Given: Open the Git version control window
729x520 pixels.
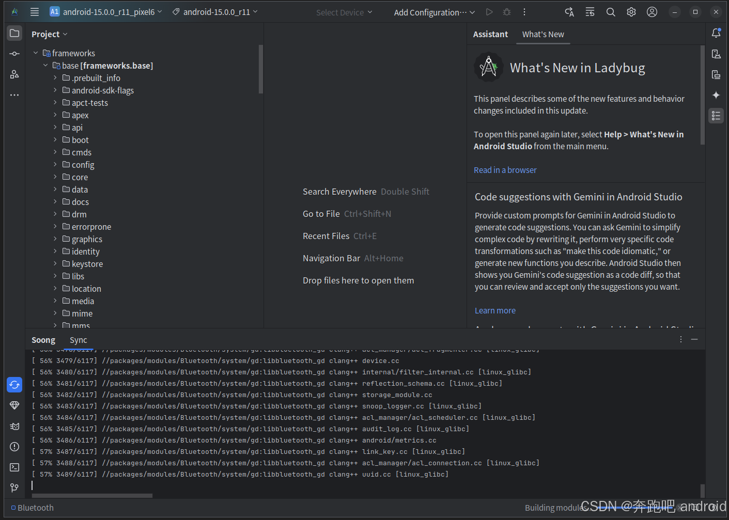Looking at the screenshot, I should 14,488.
